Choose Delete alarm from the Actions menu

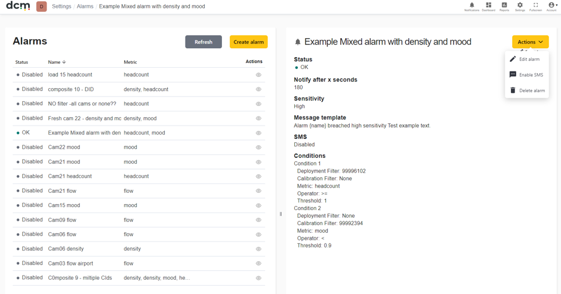(526, 90)
